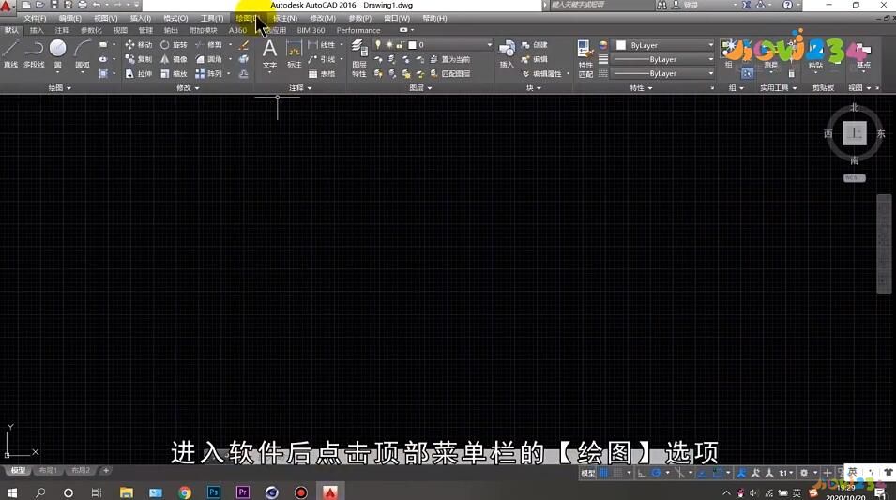
Task: Expand the Utilities (实用工具) panel
Action: (x=778, y=88)
